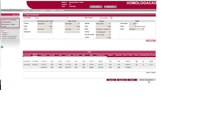Click Versão 4.13.0-SNAPSHOT info line

pos(9,38)
